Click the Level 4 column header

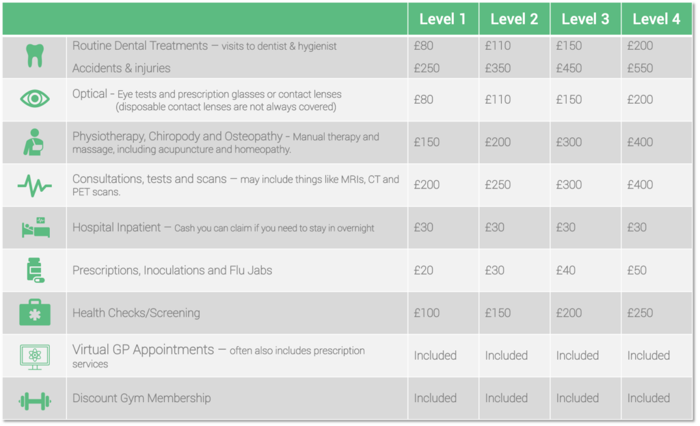656,18
